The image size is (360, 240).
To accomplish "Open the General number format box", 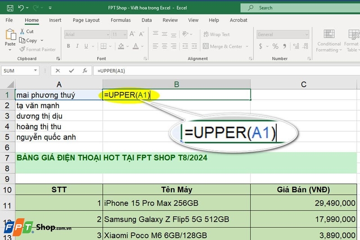I will pos(283,35).
